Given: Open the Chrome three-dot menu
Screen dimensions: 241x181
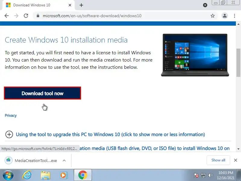Looking at the screenshot, I should point(234,16).
